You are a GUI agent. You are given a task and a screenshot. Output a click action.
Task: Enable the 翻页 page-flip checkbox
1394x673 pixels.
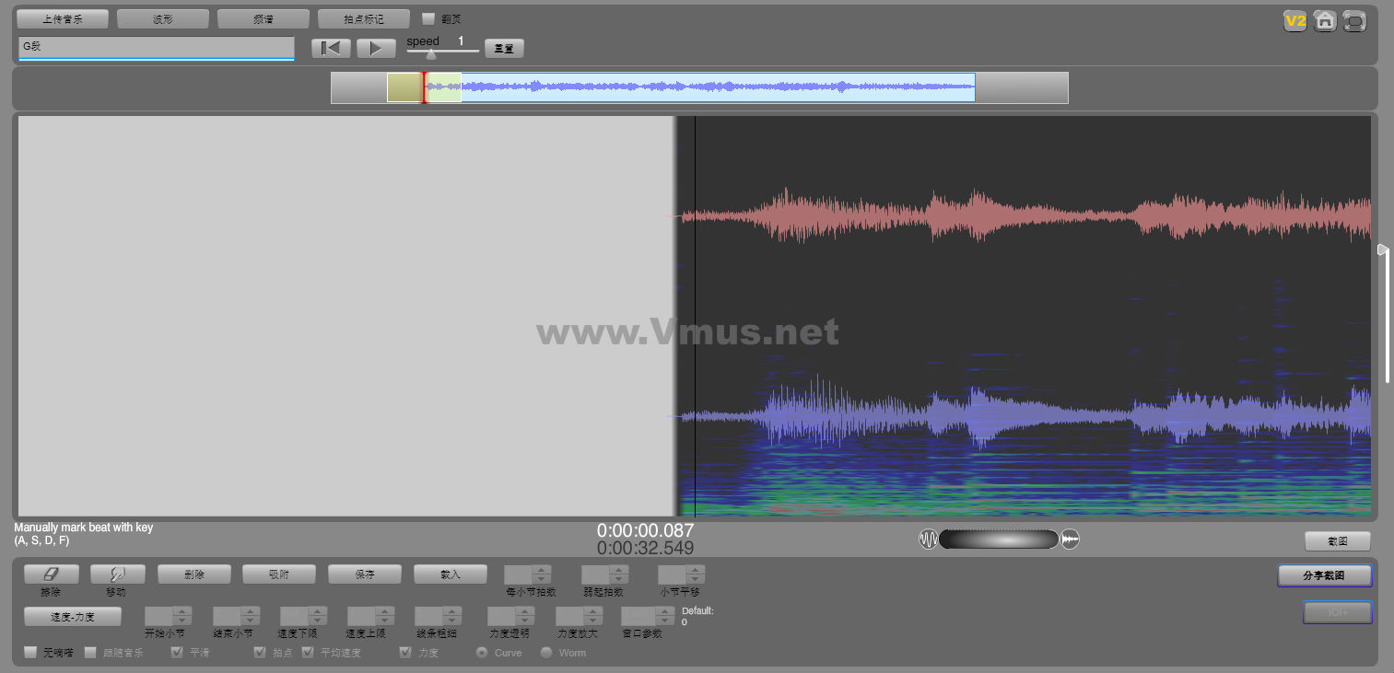(x=428, y=18)
